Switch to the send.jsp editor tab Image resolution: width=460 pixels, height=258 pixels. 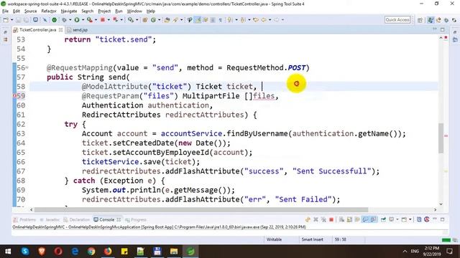click(x=78, y=30)
